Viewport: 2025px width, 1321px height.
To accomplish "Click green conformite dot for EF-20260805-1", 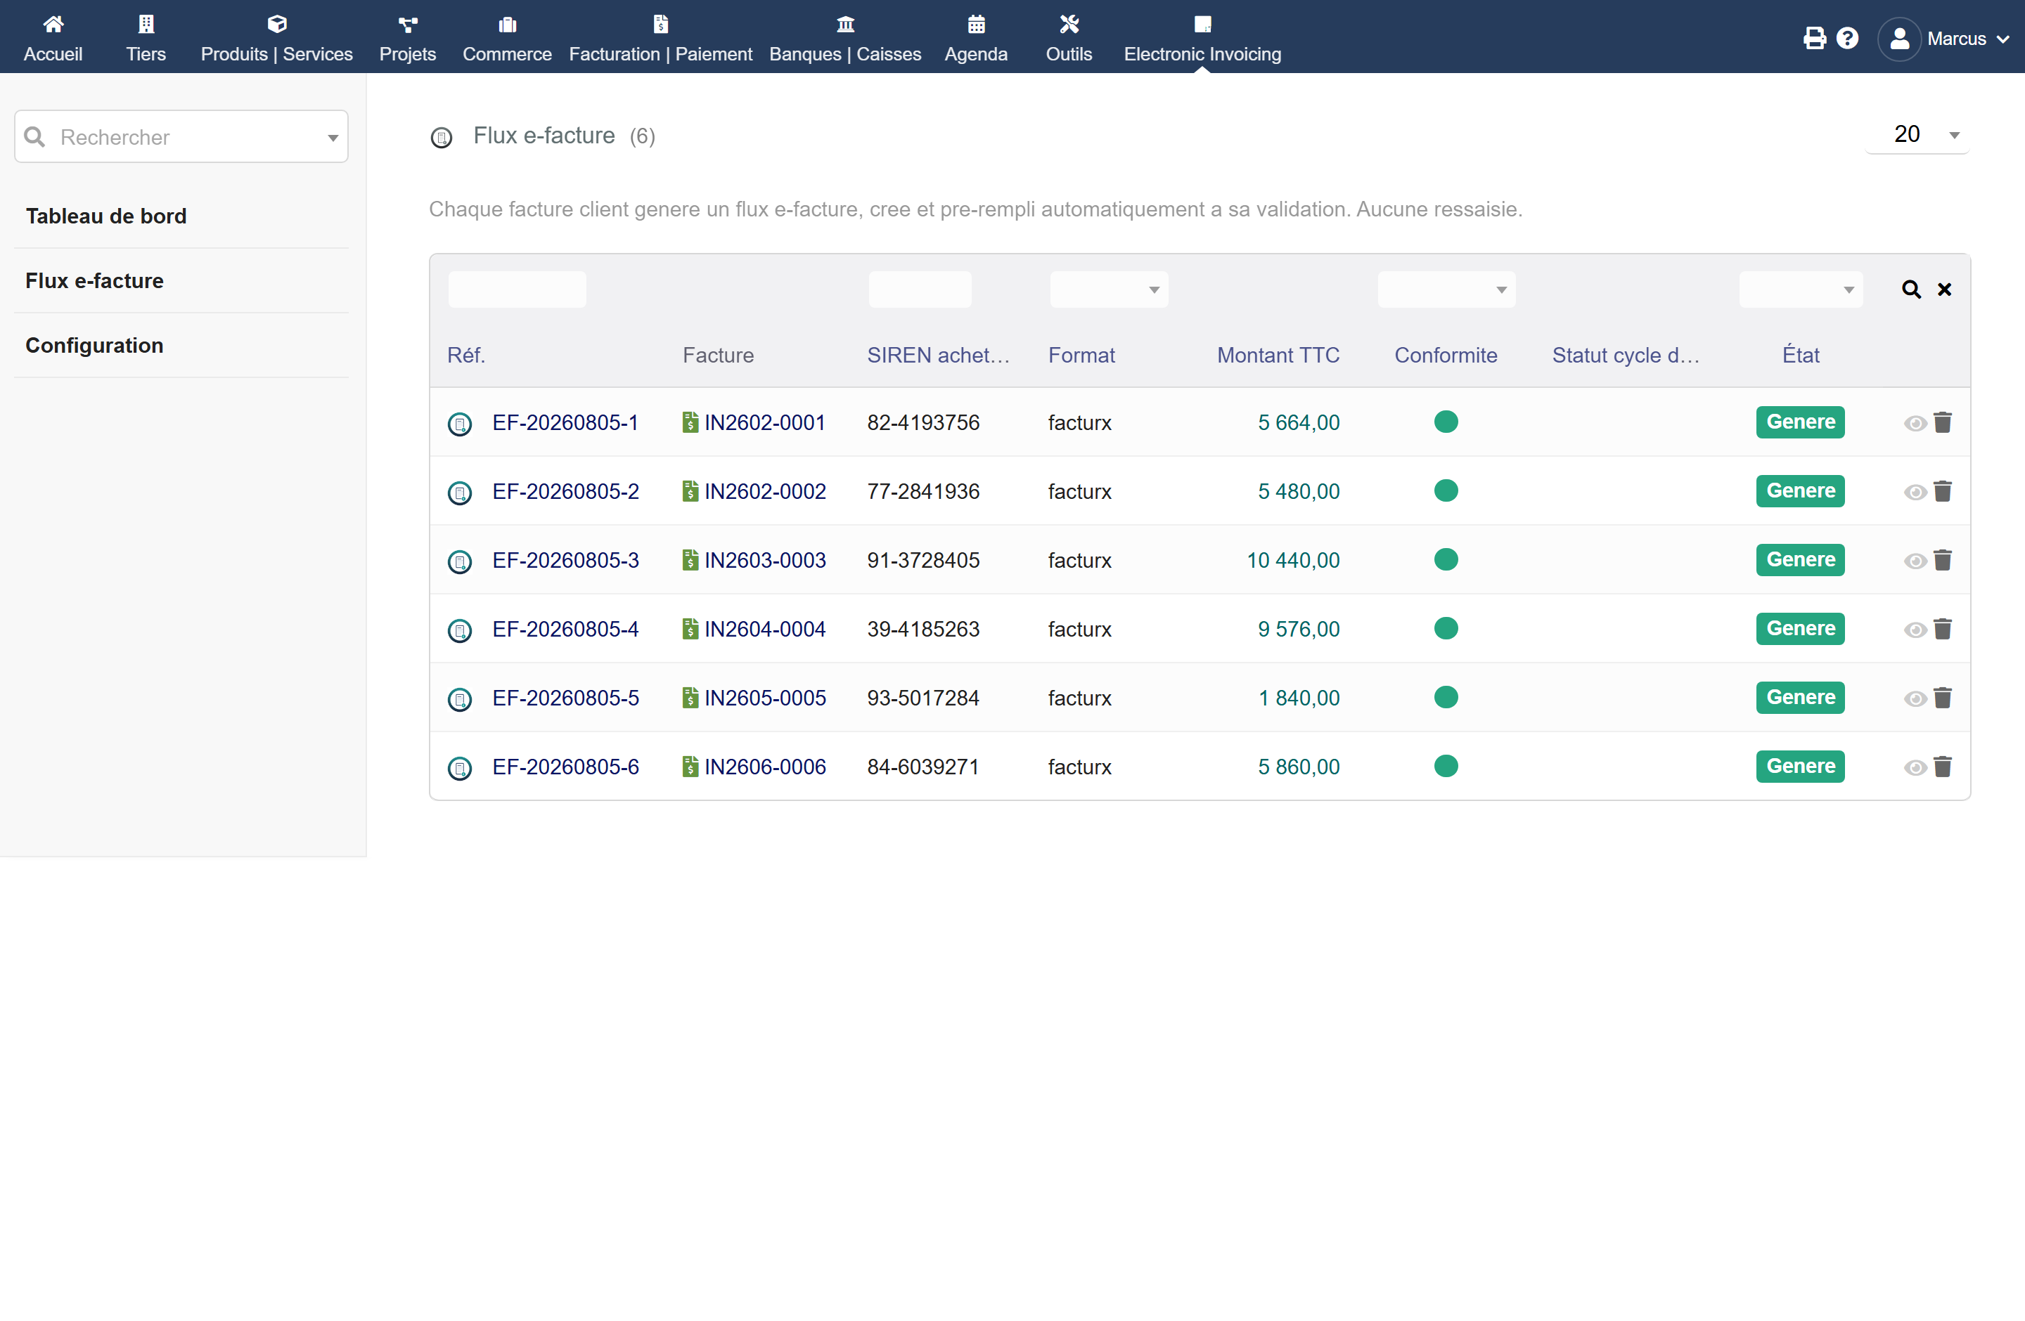I will click(1446, 422).
